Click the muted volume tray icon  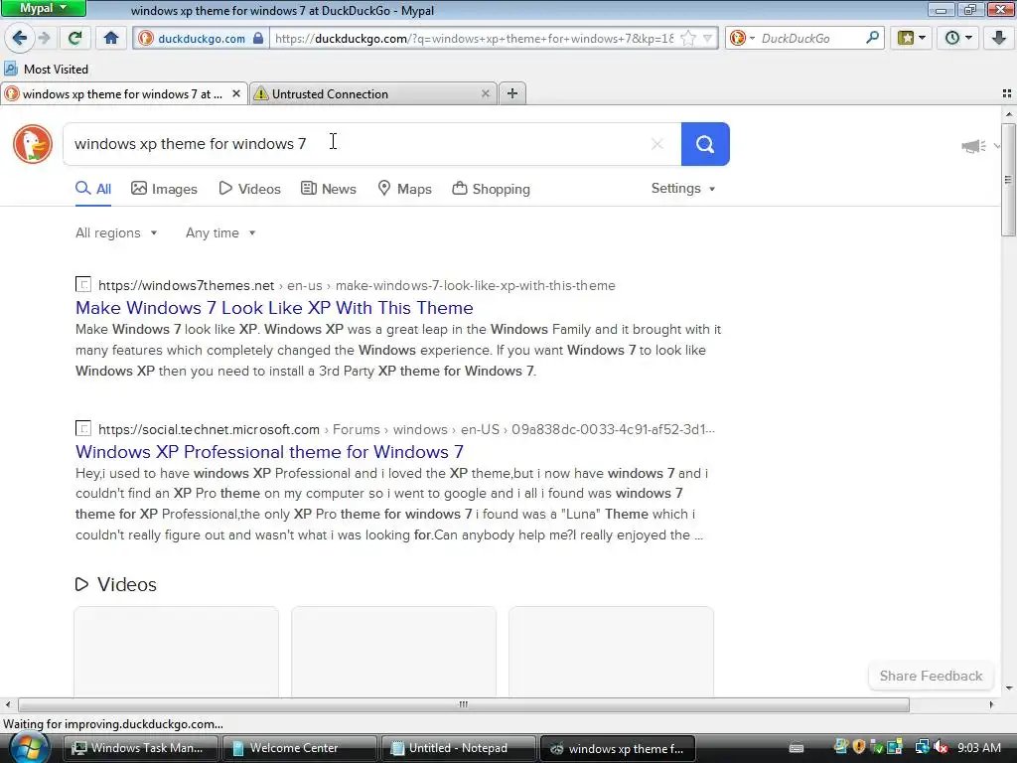click(942, 748)
